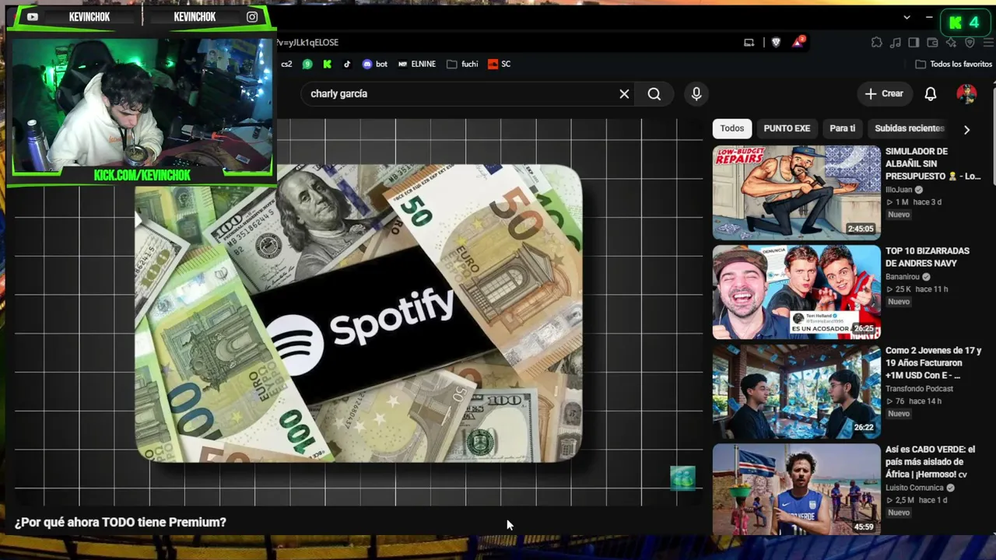
Task: Open the TikTok bookmark icon
Action: [347, 64]
